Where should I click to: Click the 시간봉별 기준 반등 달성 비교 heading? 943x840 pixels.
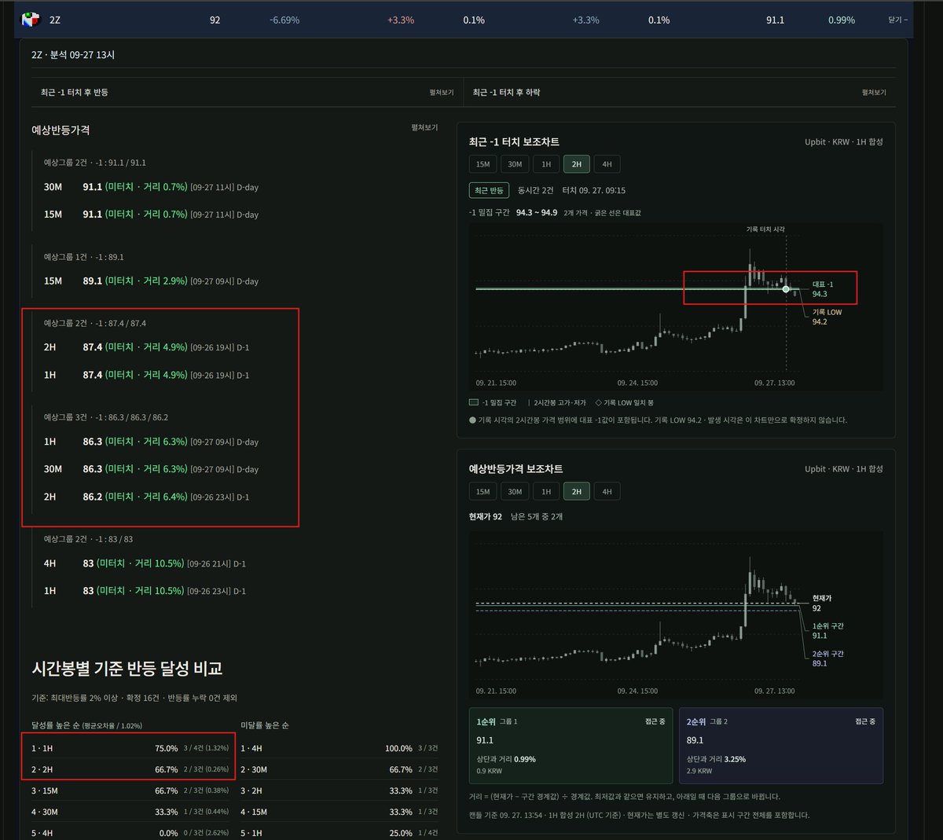pos(127,669)
